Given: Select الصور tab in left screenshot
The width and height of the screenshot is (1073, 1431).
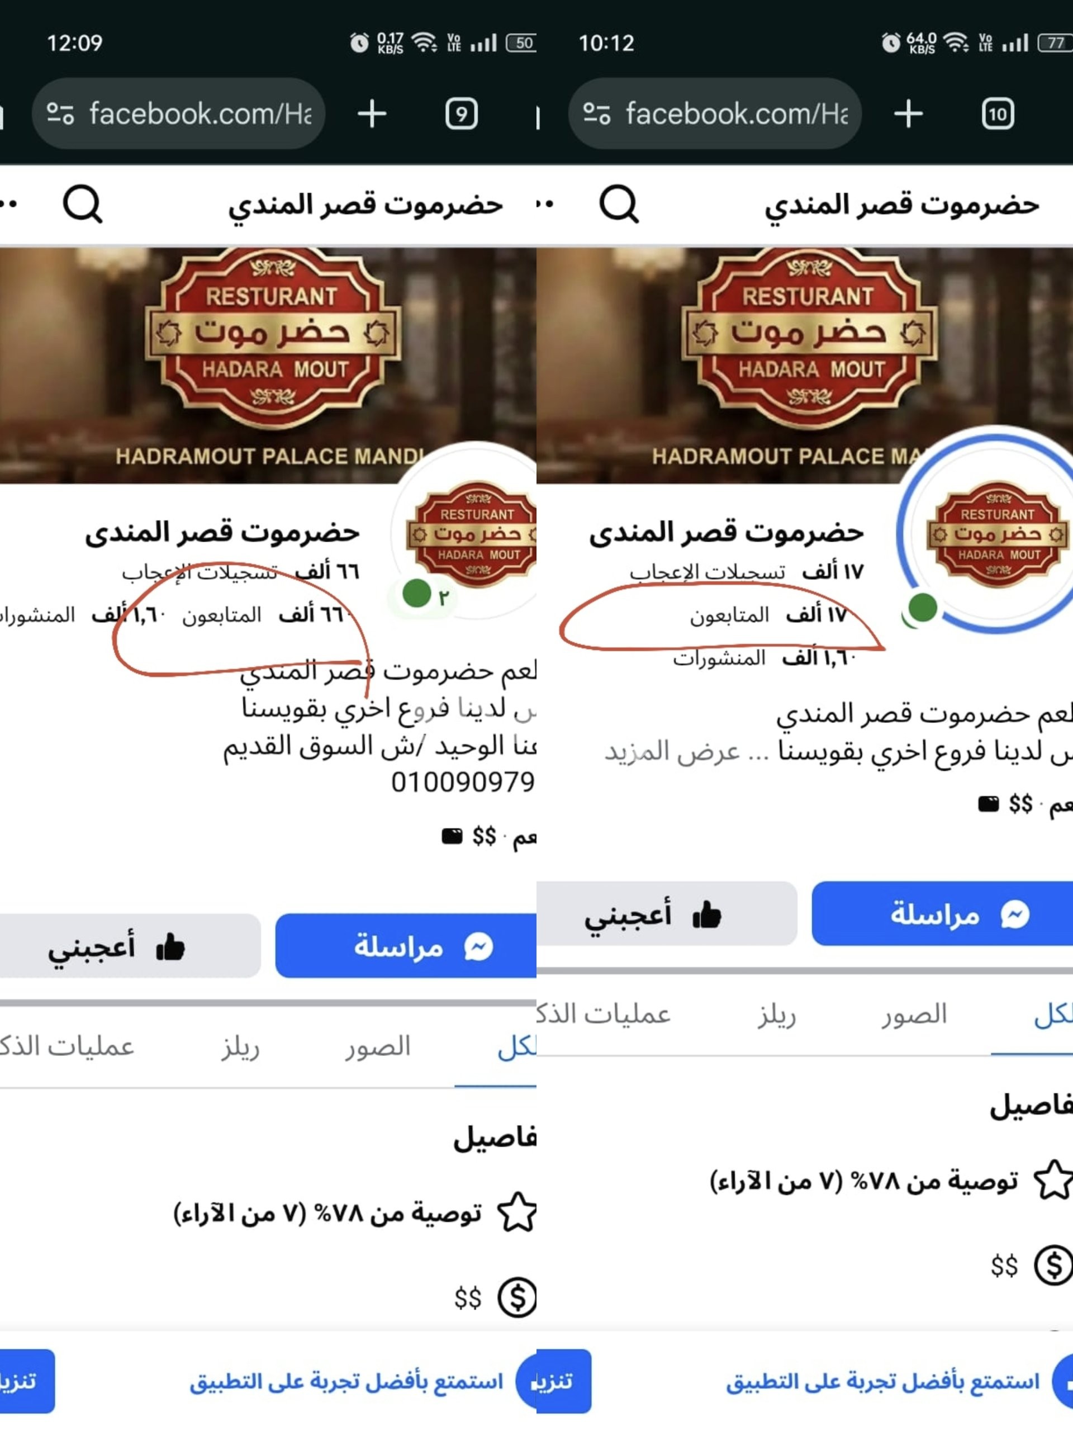Looking at the screenshot, I should pyautogui.click(x=378, y=1046).
